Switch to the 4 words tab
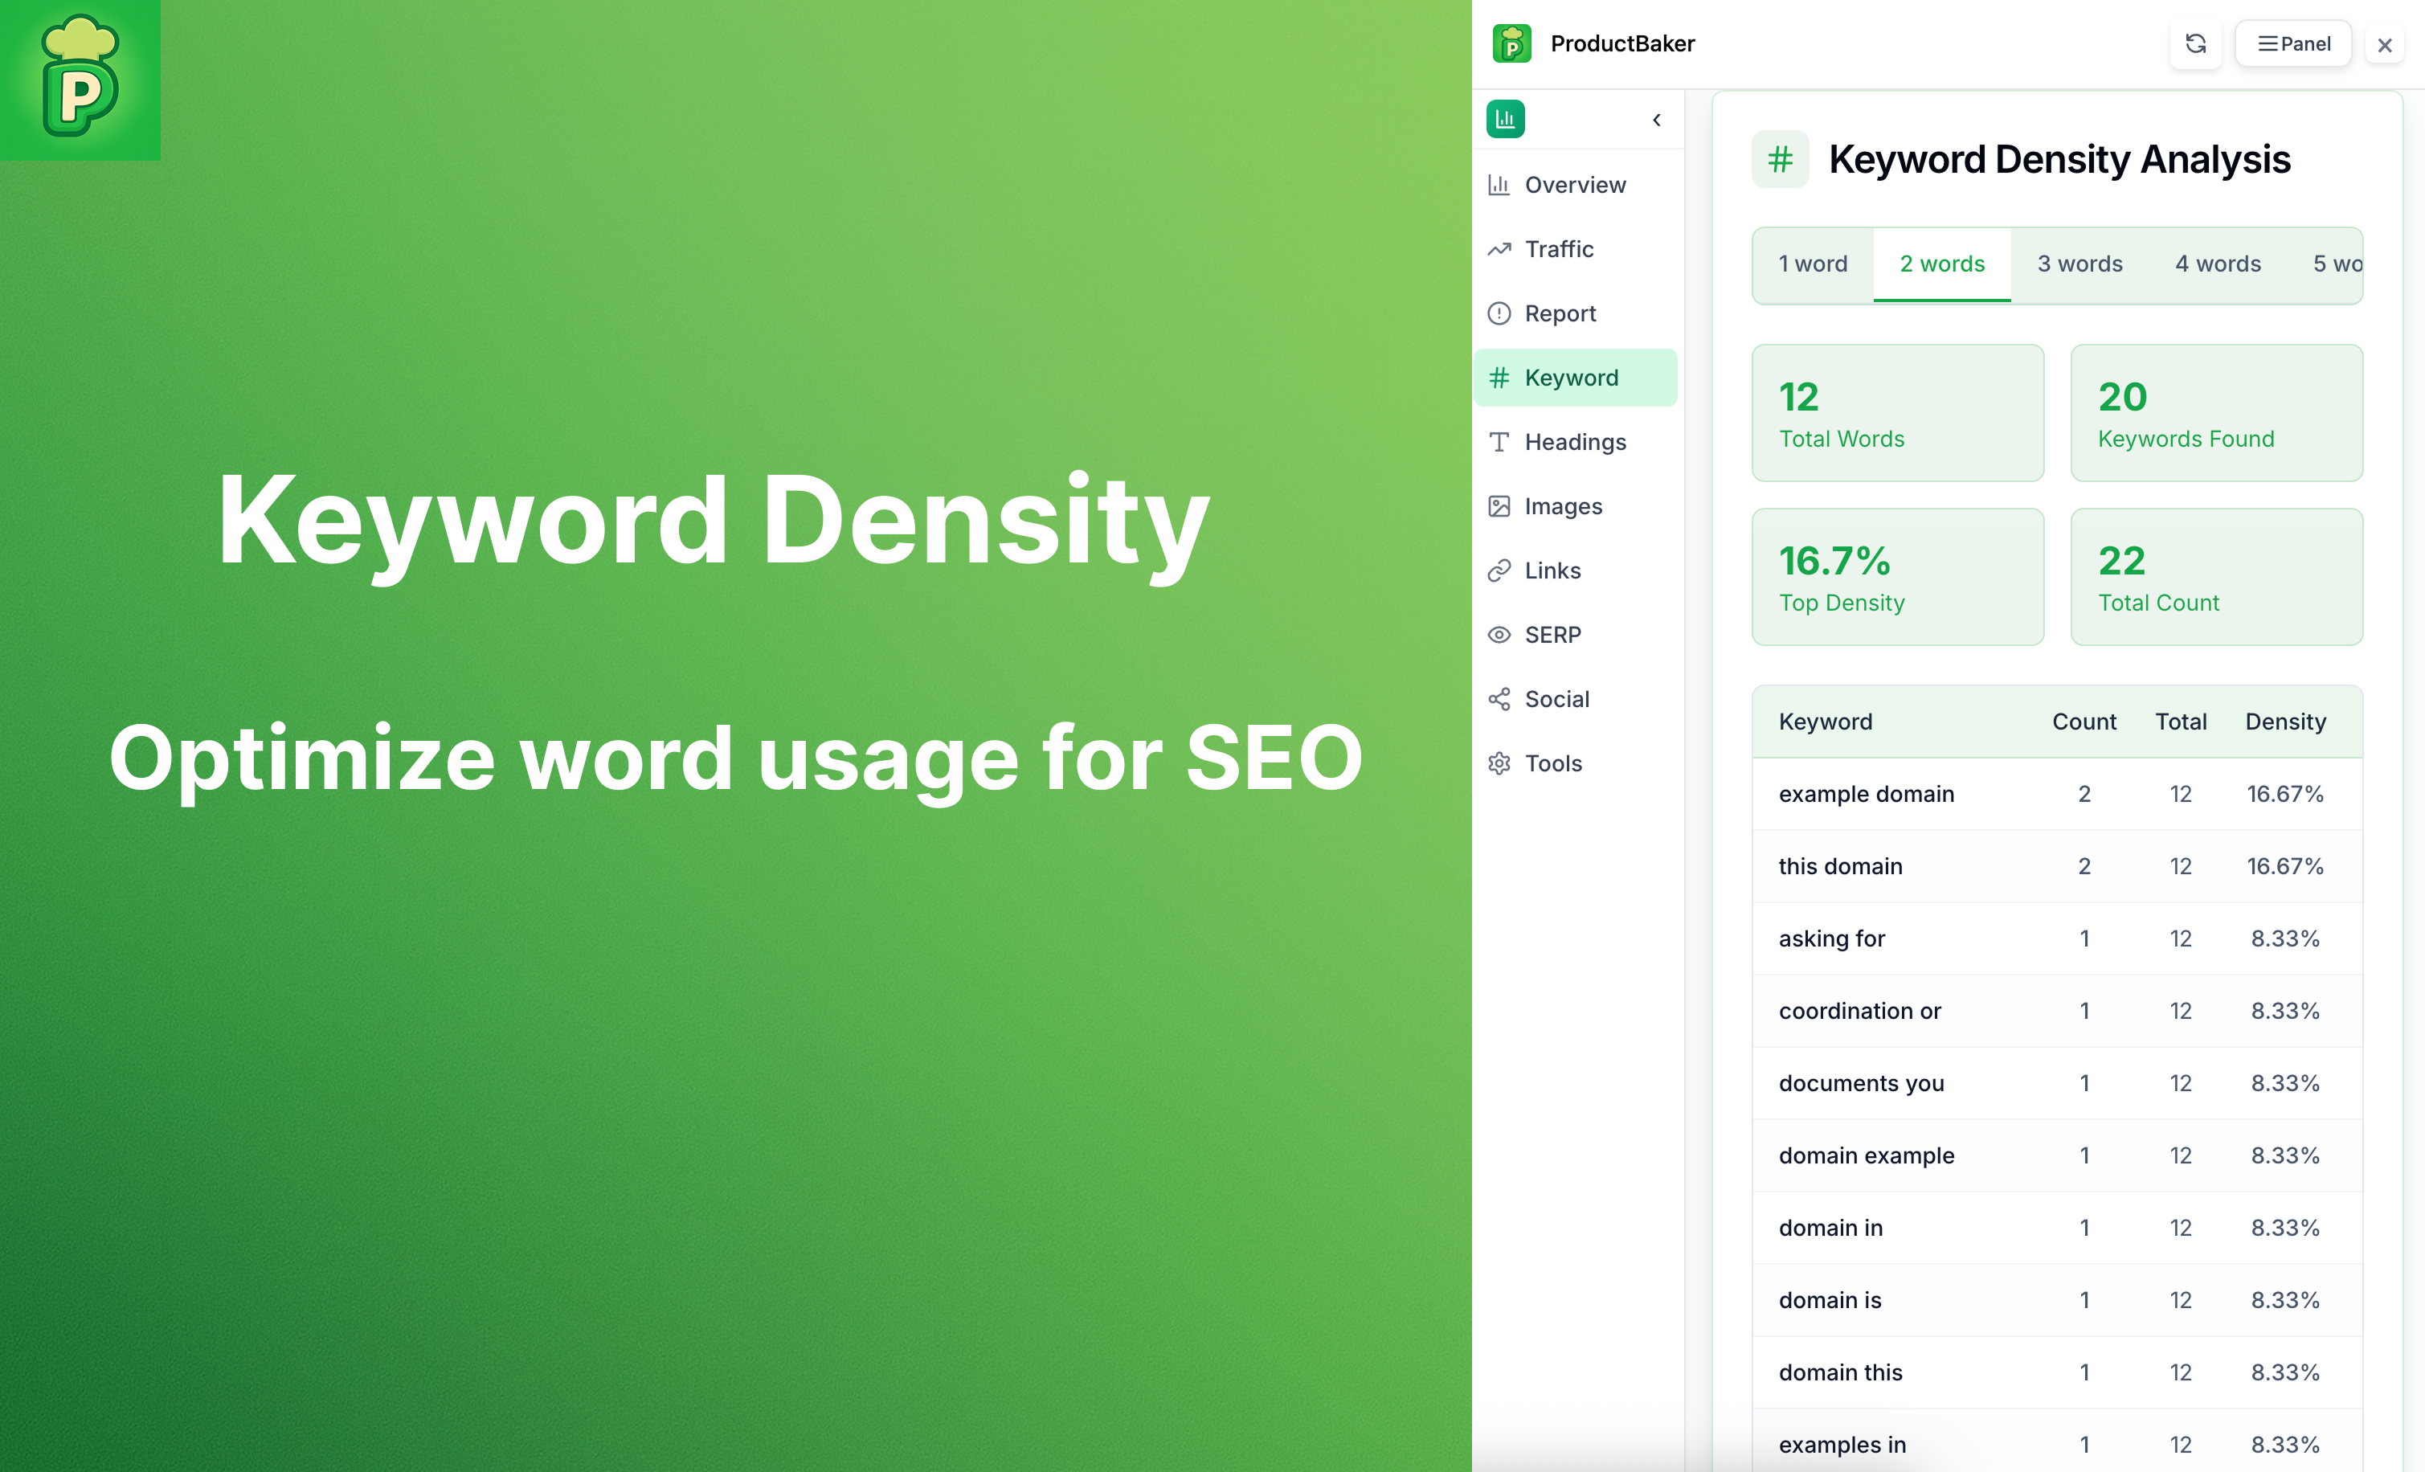Screen dimensions: 2425x1472 (x=2218, y=264)
